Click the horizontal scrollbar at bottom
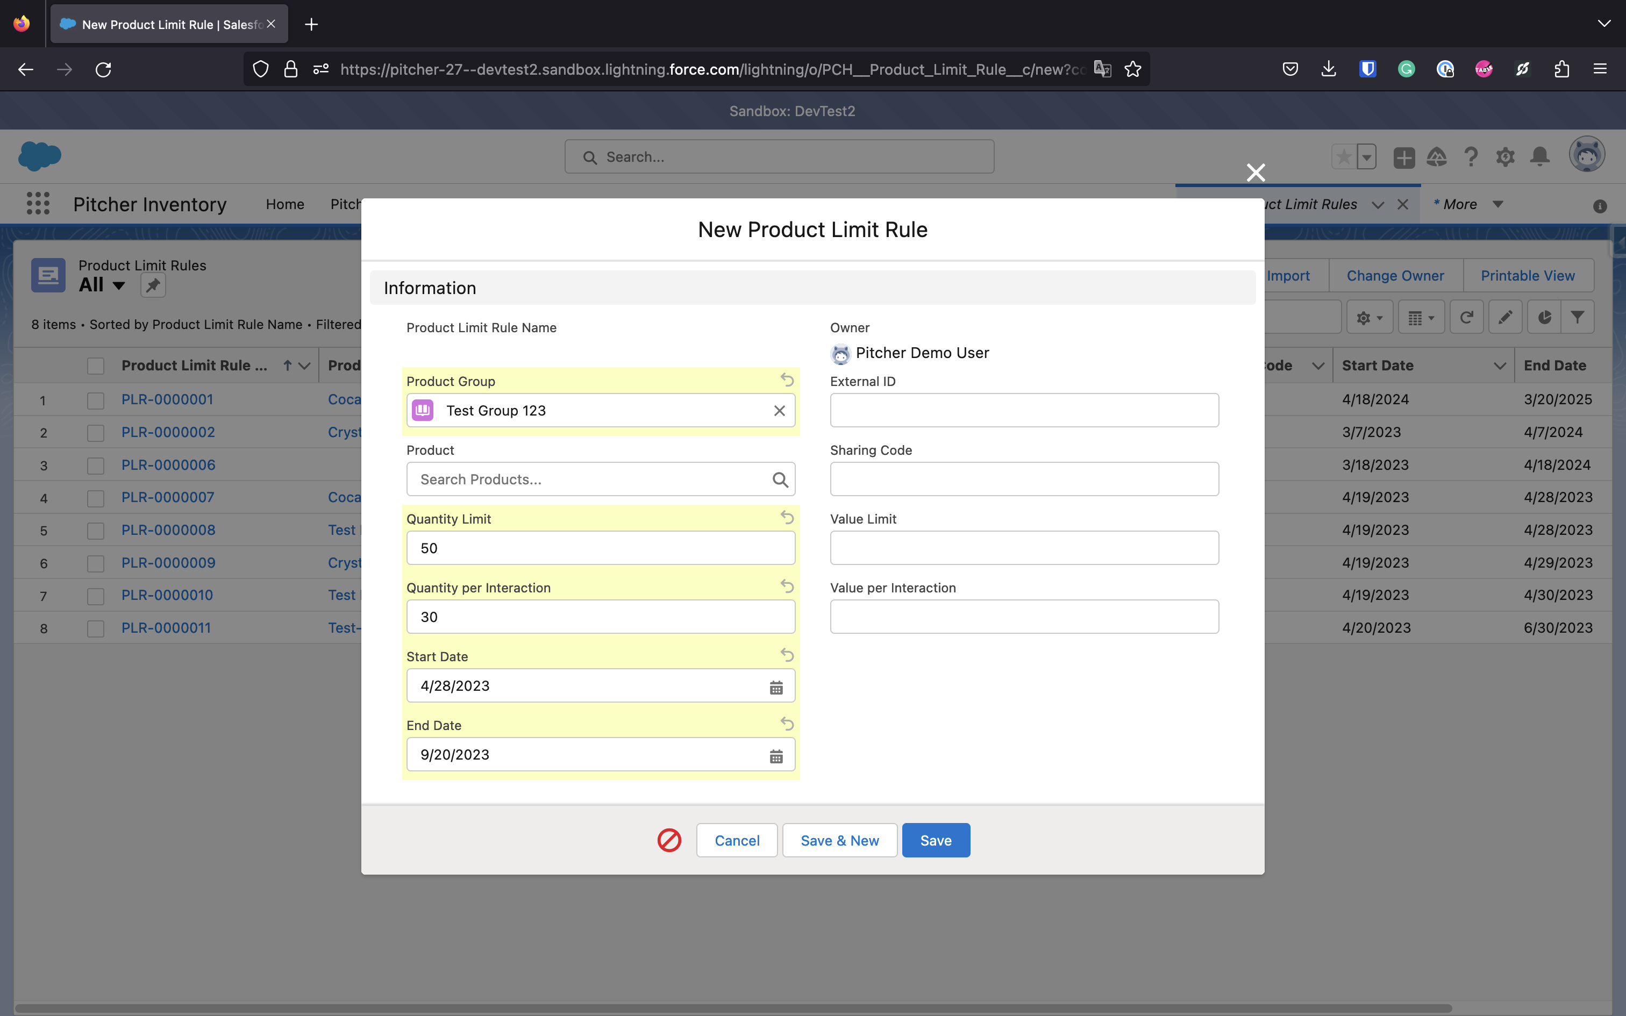 pos(732,1008)
